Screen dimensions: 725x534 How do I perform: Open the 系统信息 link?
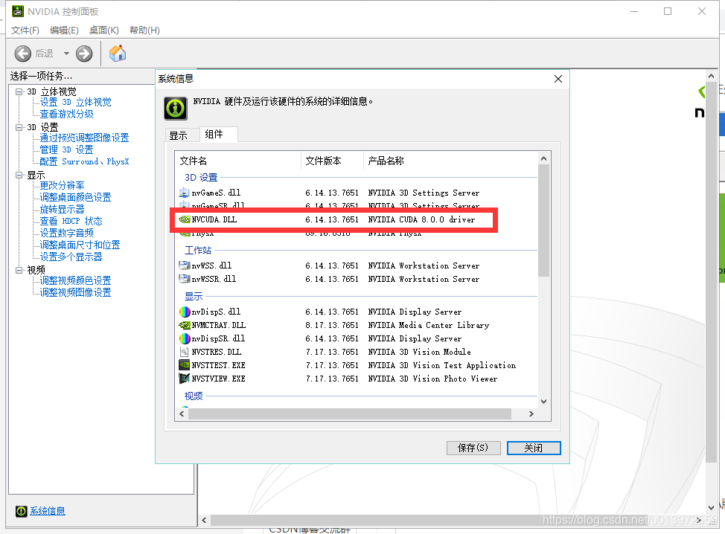click(48, 511)
